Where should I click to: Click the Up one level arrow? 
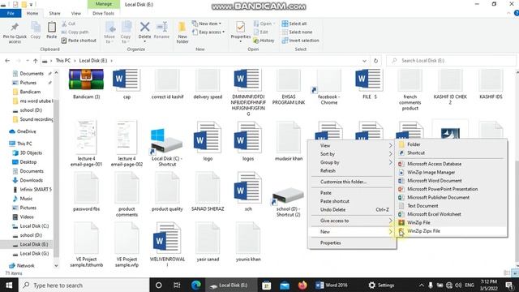point(35,61)
